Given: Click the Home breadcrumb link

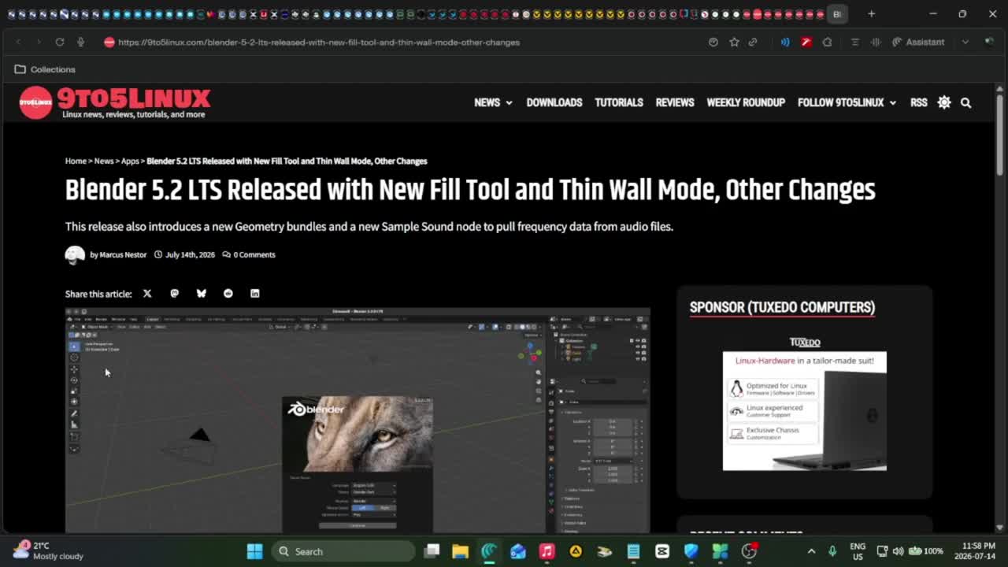Looking at the screenshot, I should click(76, 161).
